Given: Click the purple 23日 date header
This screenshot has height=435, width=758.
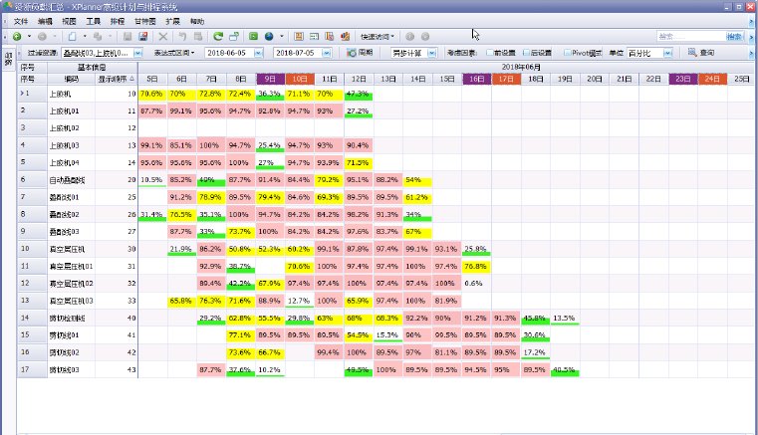Looking at the screenshot, I should click(682, 79).
